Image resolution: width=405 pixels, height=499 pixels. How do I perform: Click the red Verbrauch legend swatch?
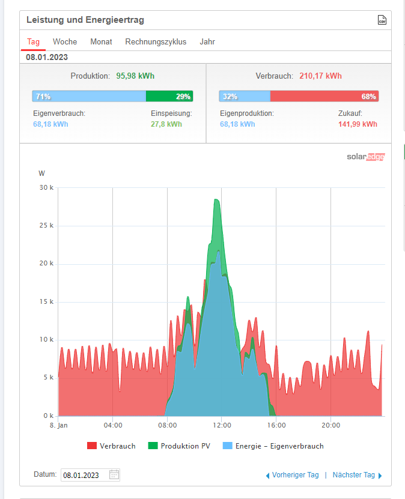tap(92, 446)
